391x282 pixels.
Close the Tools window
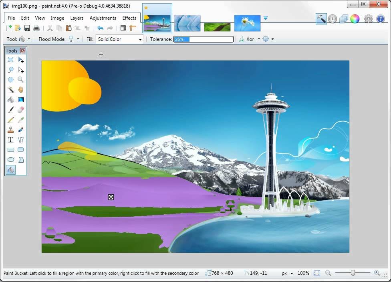[23, 50]
